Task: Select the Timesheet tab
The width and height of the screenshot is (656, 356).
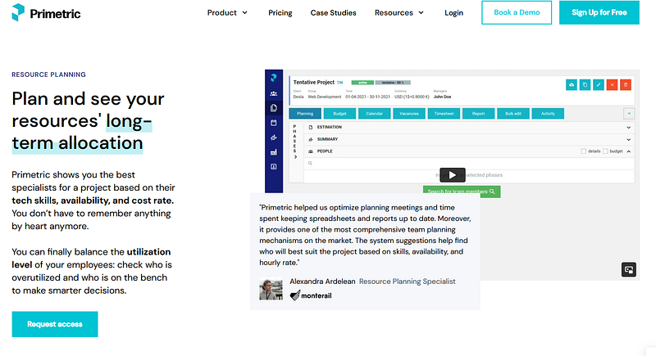Action: (x=444, y=114)
